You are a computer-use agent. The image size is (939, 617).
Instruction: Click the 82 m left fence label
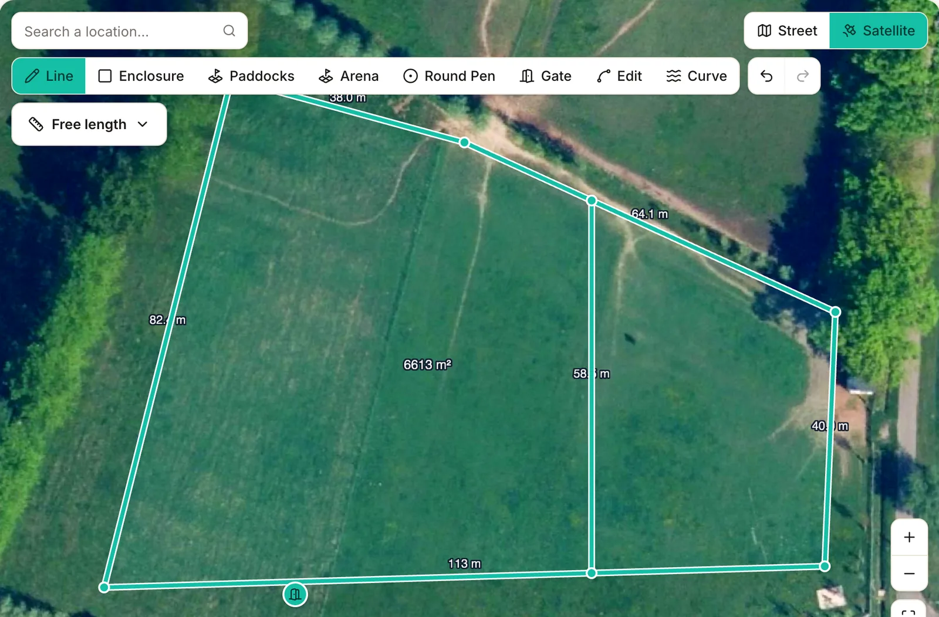coord(167,320)
